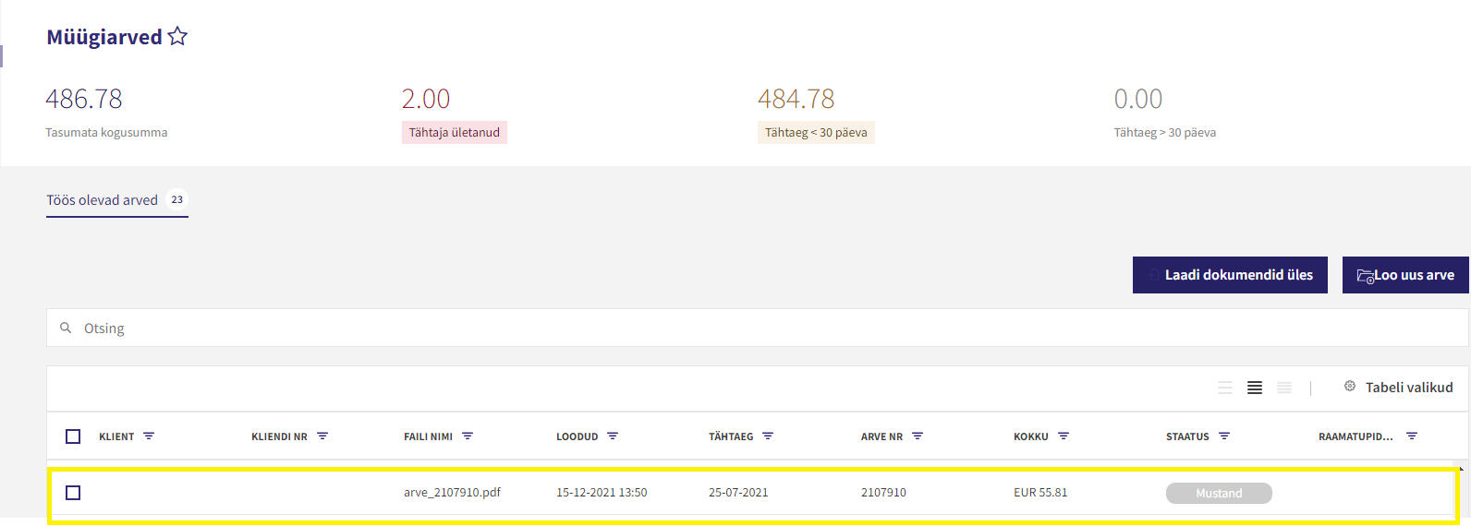1471x526 pixels.
Task: Filter by Tähtaeg < 30 päeva label
Action: pyautogui.click(x=816, y=133)
